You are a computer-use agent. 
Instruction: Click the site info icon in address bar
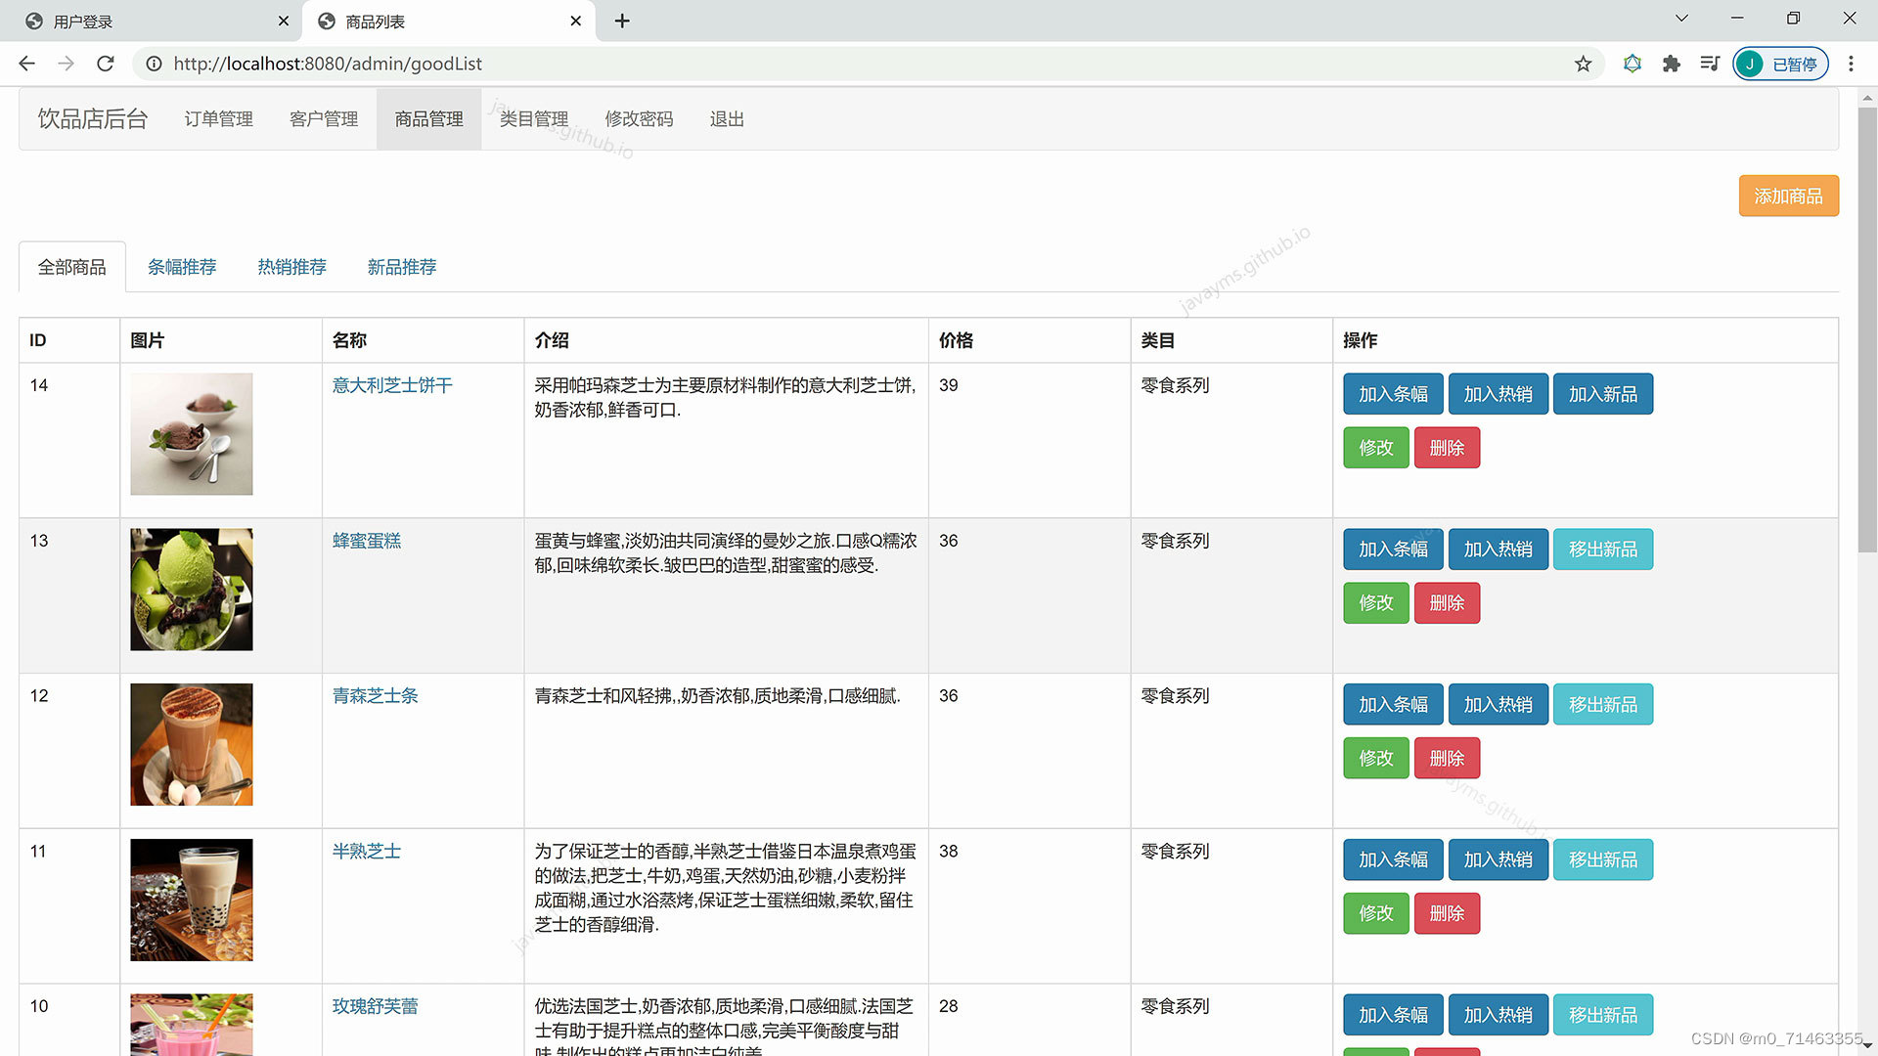154,64
